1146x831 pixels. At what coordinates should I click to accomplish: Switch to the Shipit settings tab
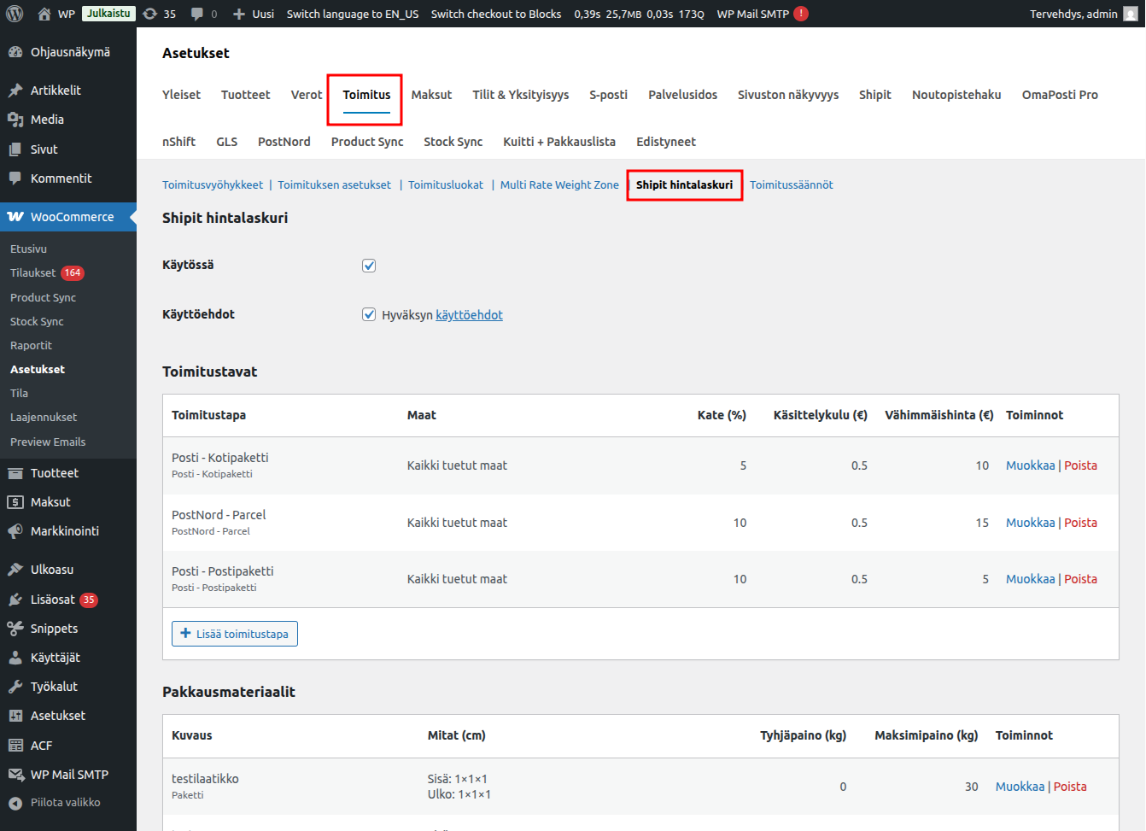pos(874,95)
